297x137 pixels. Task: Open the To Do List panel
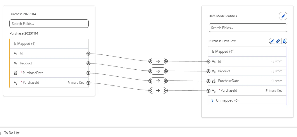point(12,133)
